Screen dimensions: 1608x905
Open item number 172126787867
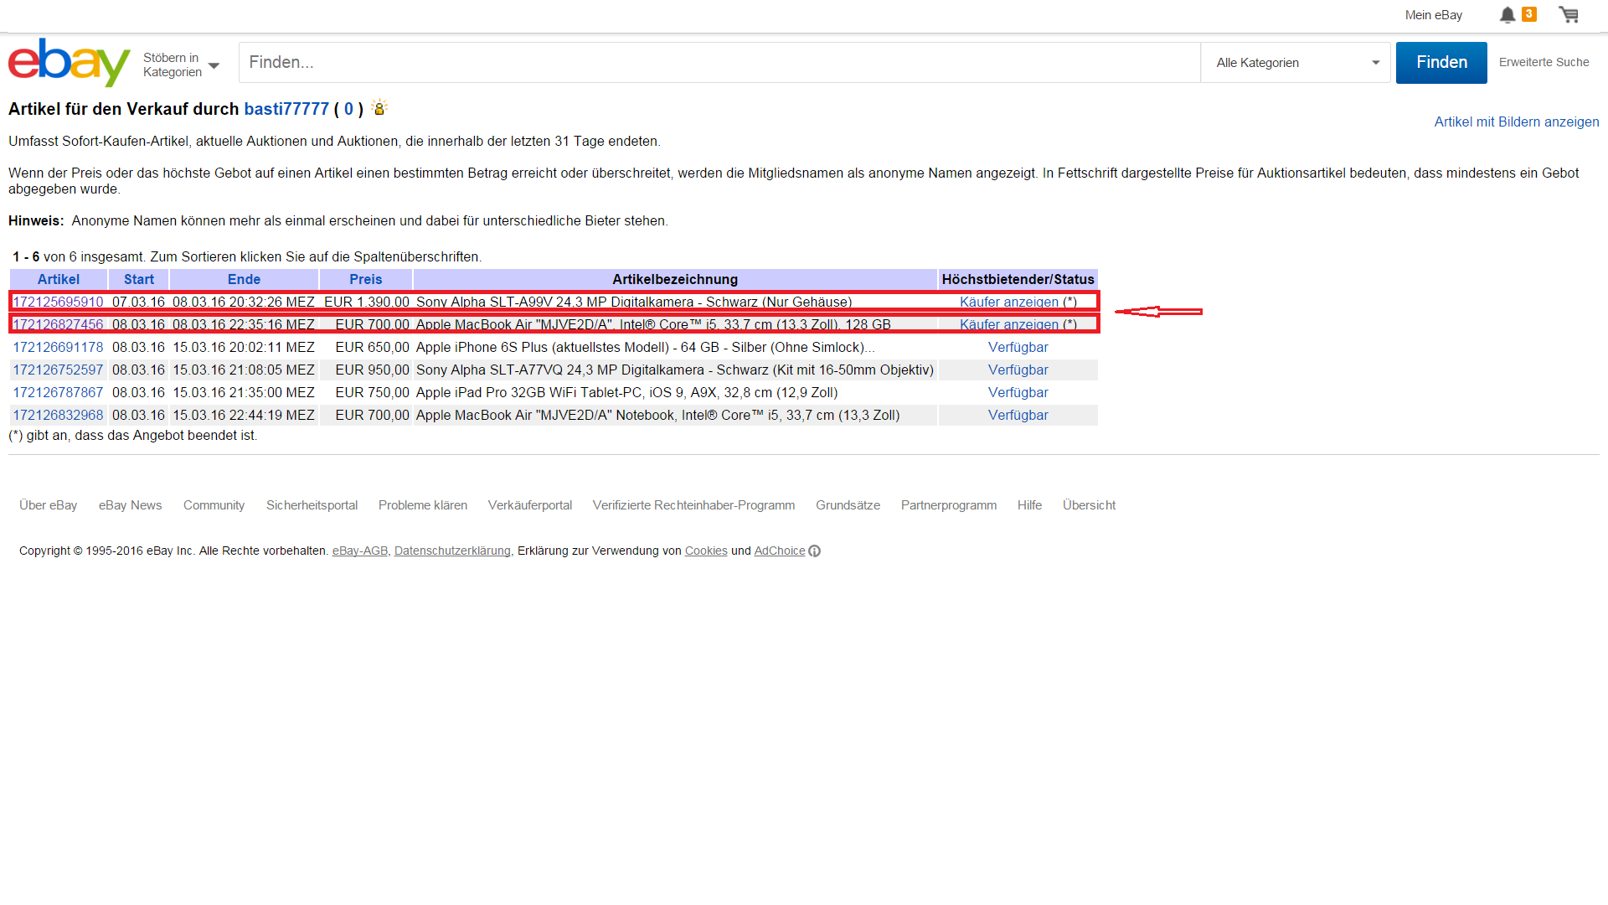coord(58,392)
